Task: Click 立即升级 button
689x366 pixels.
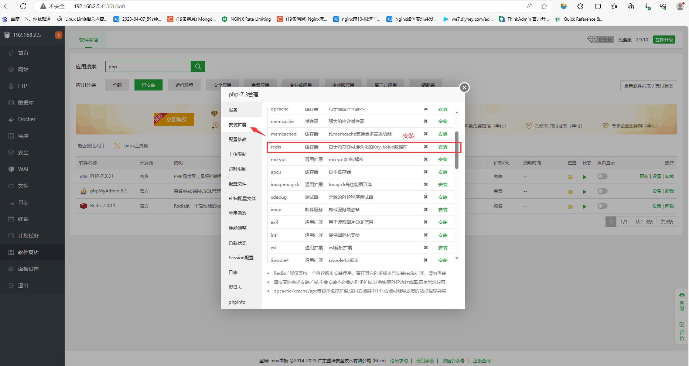Action: tap(664, 40)
